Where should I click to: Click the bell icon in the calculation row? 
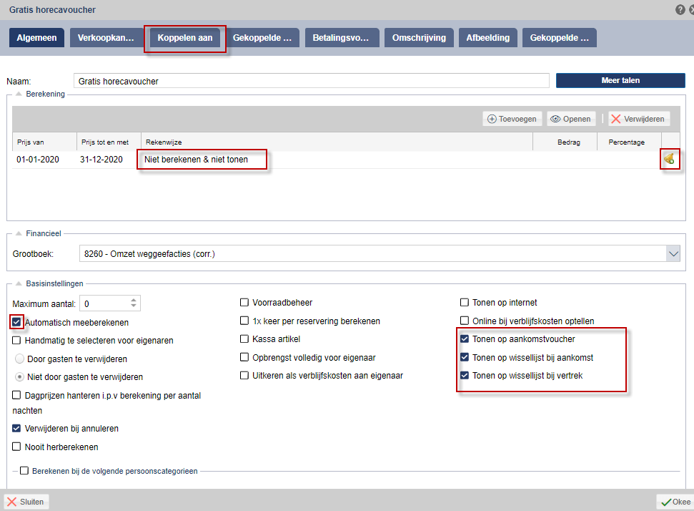coord(669,159)
